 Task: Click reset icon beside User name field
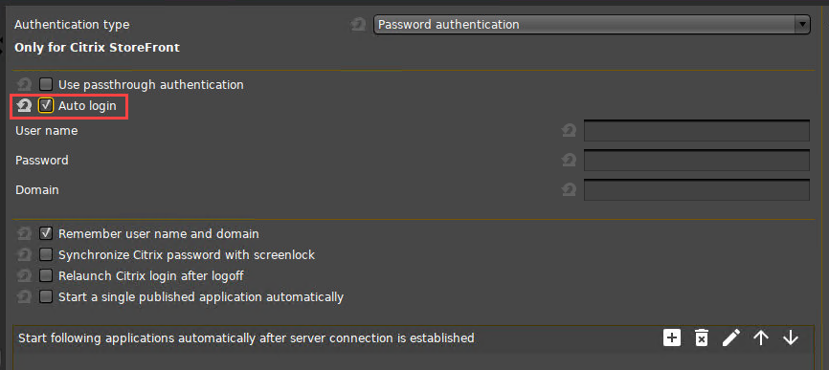(569, 130)
